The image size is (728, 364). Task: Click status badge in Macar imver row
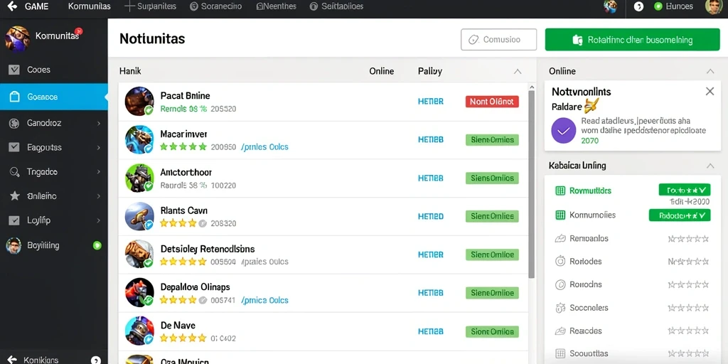click(492, 140)
